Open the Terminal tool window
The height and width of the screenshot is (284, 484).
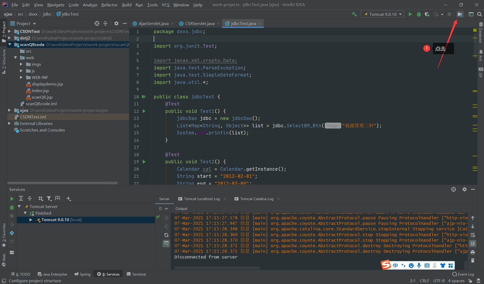136,274
